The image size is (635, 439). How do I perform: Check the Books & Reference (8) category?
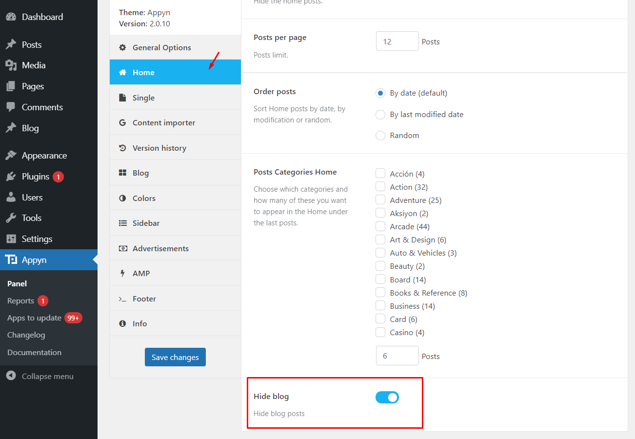coord(380,292)
